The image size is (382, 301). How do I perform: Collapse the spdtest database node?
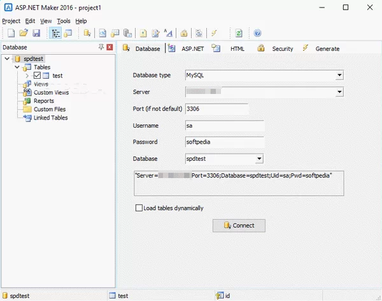tap(7, 58)
